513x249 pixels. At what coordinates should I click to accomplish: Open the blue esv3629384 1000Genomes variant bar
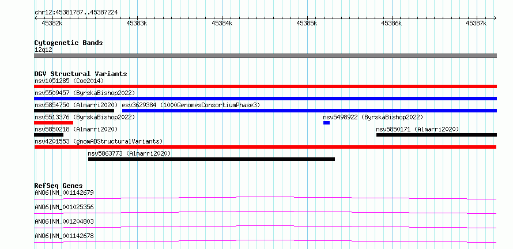[310, 111]
